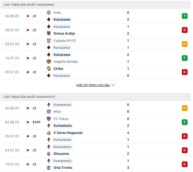Click the Vegalta Sendai club crest
Screen dimensions: 193x172
(x=49, y=62)
